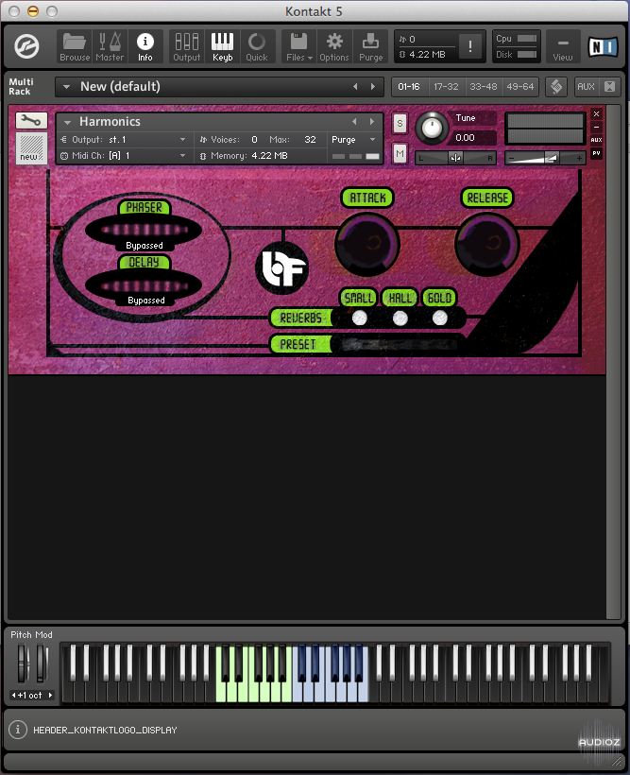
Task: Shift keyboard octave up
Action: click(50, 695)
